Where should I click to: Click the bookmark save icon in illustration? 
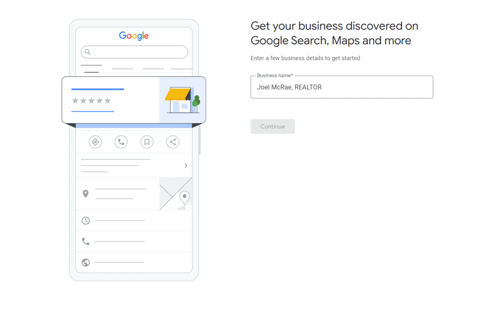[x=147, y=142]
